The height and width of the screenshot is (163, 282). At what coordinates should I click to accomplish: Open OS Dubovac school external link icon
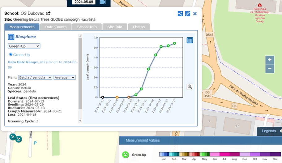[x=48, y=13]
